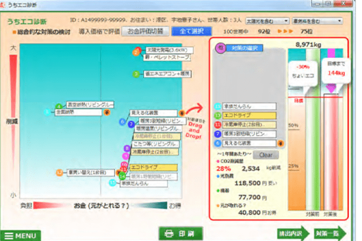Click red circle 11 in selected measures list
Image resolution: width=362 pixels, height=241 pixels.
[218, 125]
